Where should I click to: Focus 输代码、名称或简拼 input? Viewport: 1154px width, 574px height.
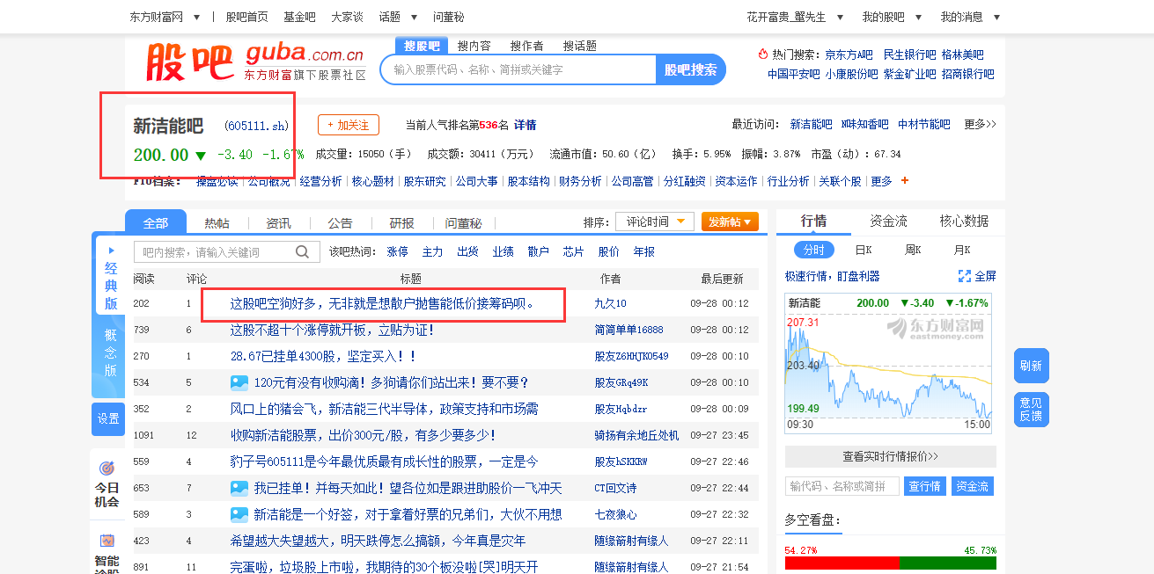click(842, 486)
